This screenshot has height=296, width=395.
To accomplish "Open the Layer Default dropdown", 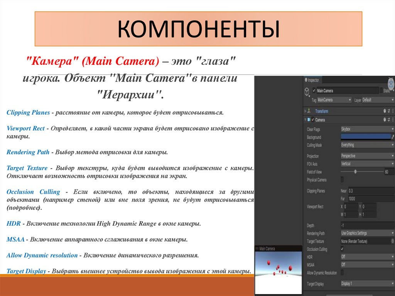I will point(378,100).
